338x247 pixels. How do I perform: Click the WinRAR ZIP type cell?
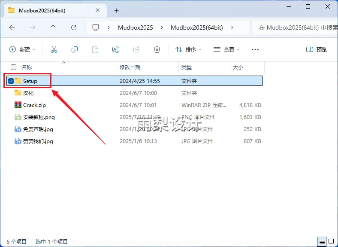[204, 105]
